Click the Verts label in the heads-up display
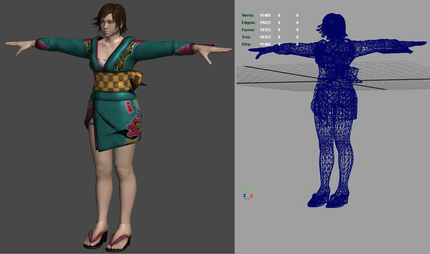Screen dimensions: 430x254 [248, 16]
